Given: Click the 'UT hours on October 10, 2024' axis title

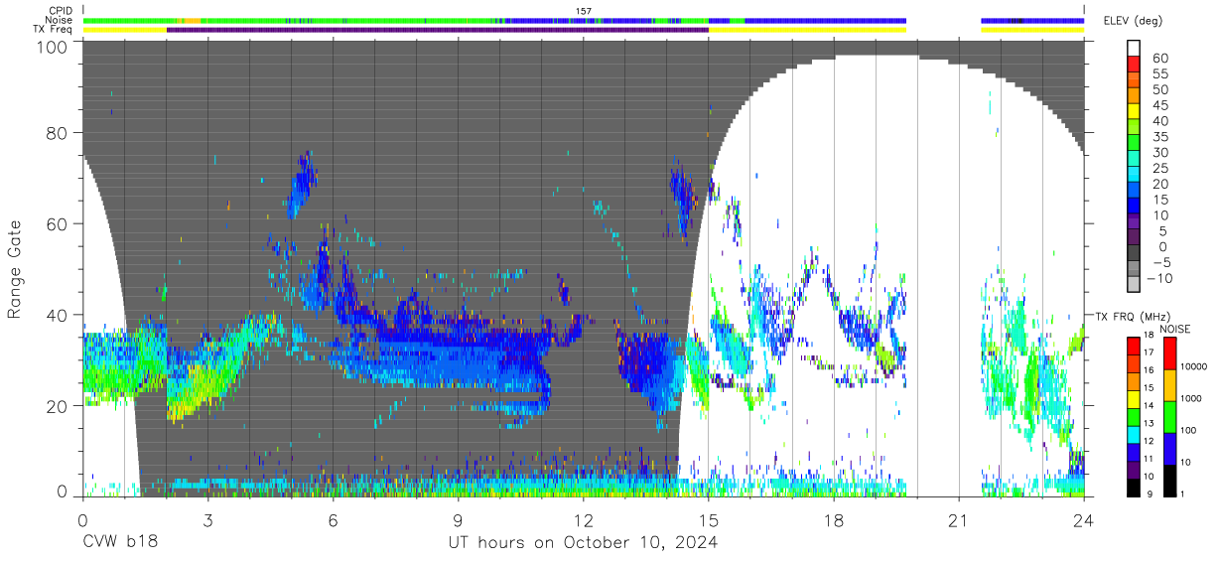Looking at the screenshot, I should tap(582, 543).
